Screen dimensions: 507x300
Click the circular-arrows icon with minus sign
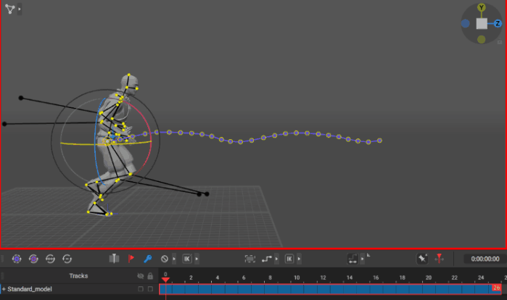coord(67,259)
